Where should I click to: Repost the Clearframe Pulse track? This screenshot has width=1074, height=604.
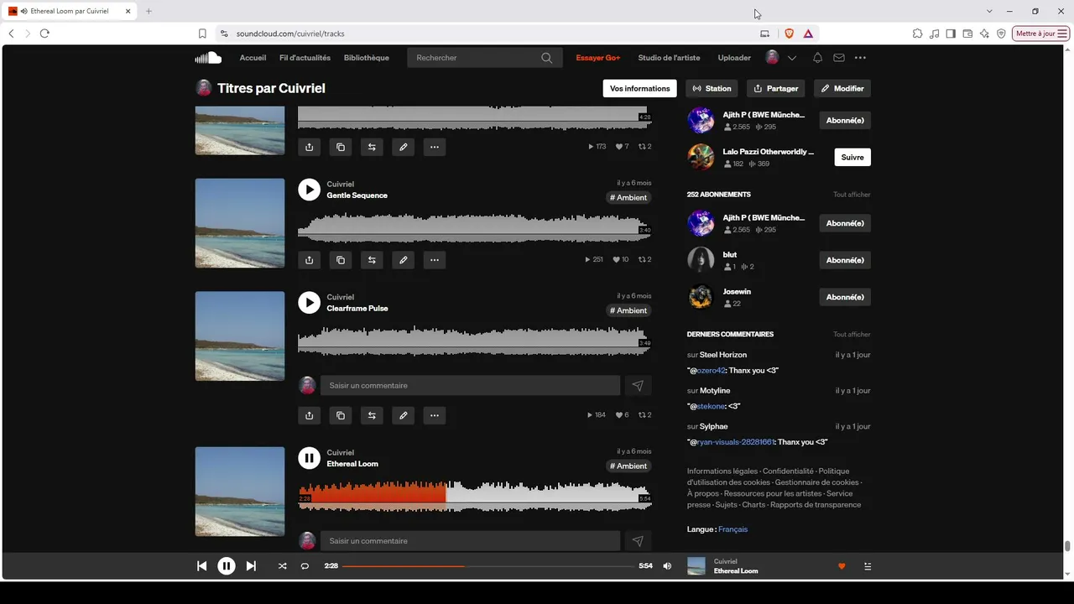pos(372,415)
